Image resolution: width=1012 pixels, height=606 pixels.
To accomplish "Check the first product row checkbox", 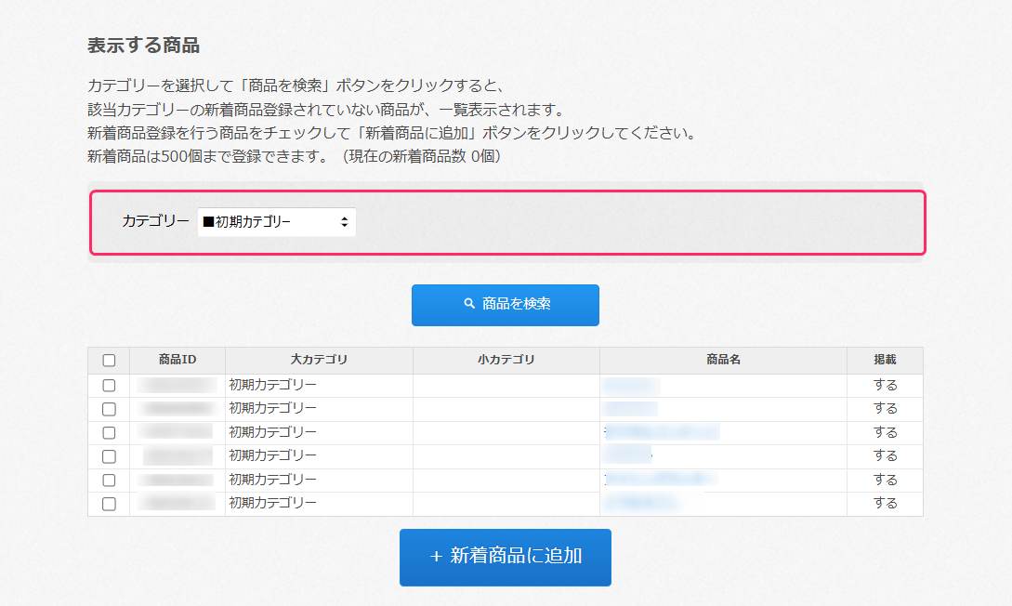I will pos(109,386).
